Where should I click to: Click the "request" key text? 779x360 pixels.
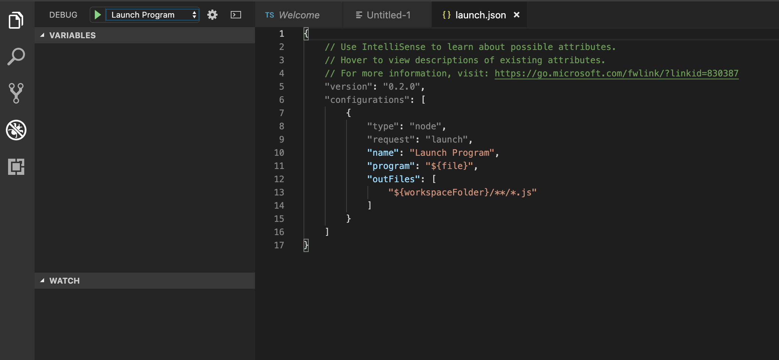point(391,140)
